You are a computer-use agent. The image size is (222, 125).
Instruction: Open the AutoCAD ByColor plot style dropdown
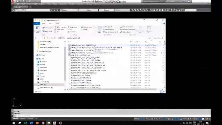[x=122, y=10]
